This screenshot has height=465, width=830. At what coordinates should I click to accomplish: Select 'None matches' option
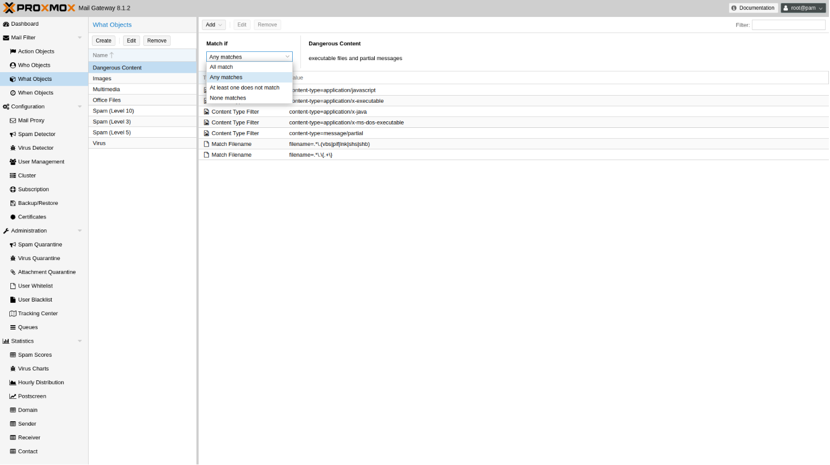(x=228, y=98)
